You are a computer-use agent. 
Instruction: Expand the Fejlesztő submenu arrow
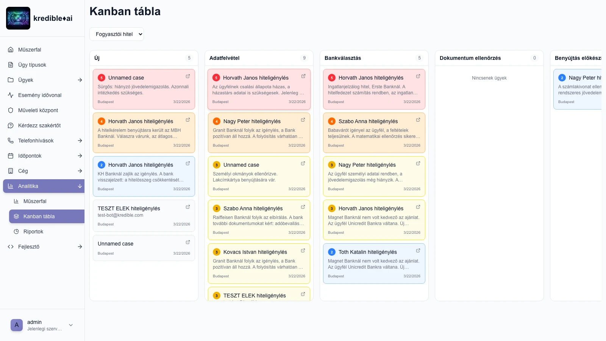point(80,247)
